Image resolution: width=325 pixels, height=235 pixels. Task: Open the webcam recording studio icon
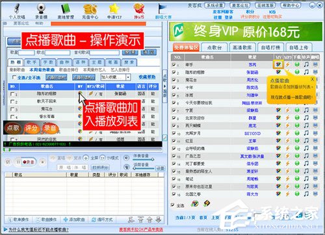41,8
